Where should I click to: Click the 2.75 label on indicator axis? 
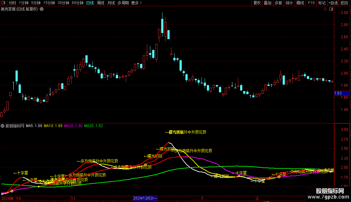pos(344,139)
